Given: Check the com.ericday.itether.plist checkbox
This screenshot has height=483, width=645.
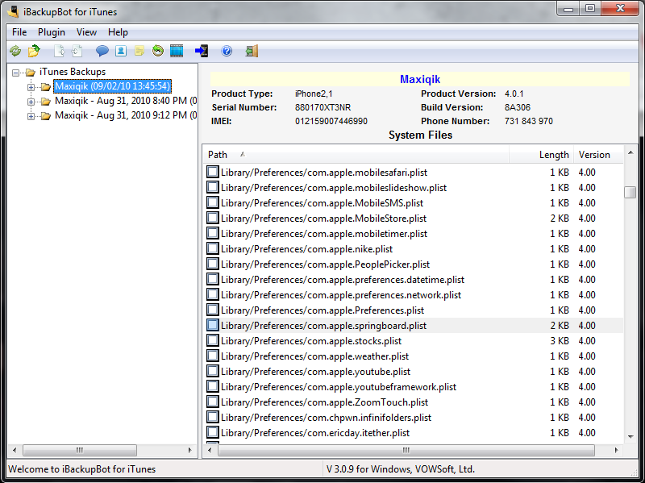Looking at the screenshot, I should 212,432.
